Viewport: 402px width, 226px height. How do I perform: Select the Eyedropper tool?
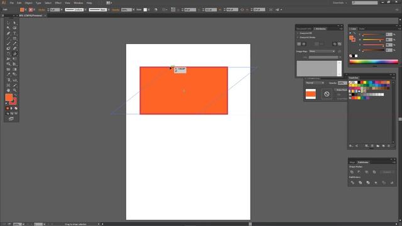(x=8, y=74)
